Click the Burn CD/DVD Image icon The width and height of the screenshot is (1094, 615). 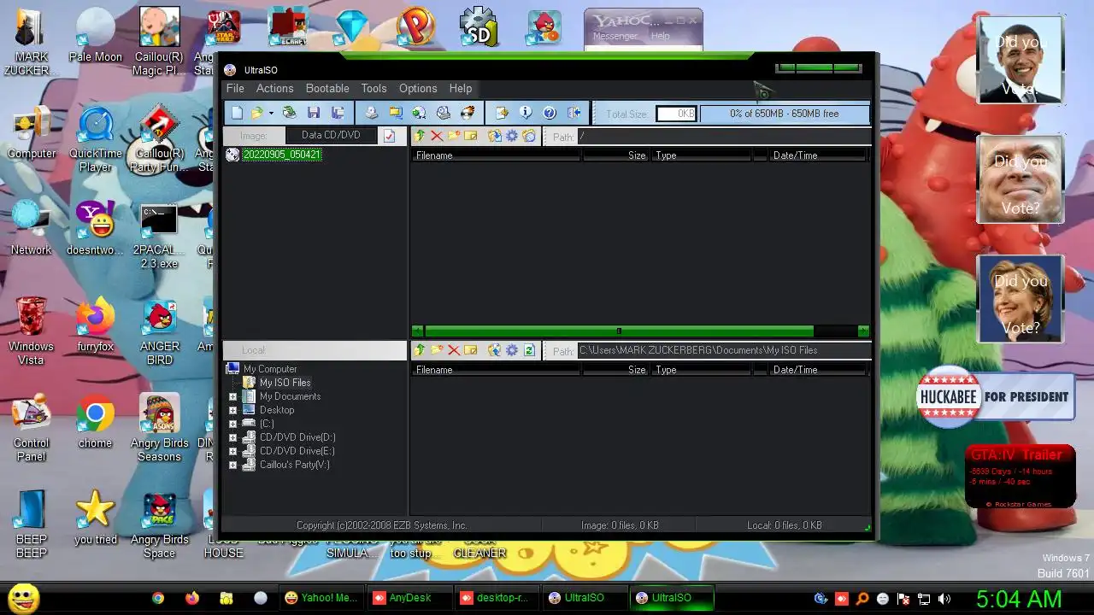467,113
